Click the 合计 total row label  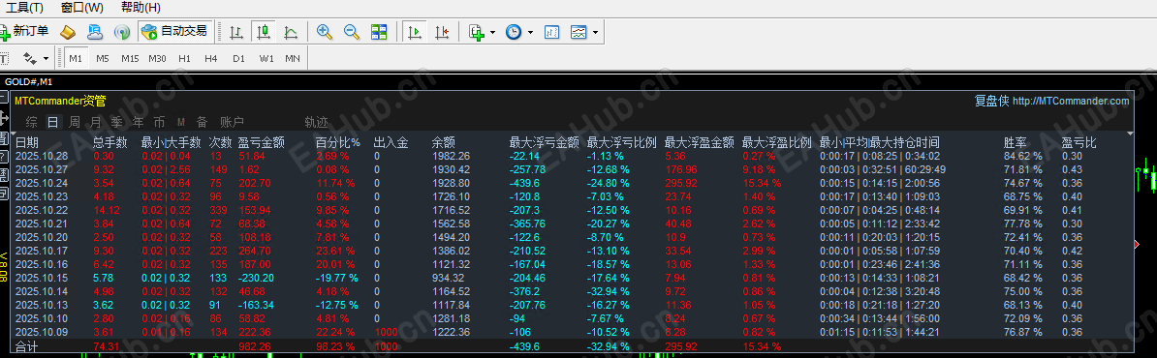[x=26, y=347]
